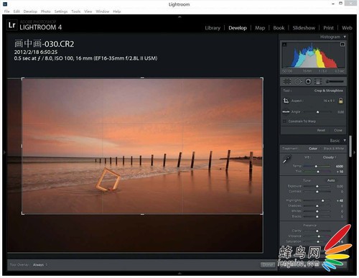Screen dimensions: 359x278
Task: Open the WB Cloudy preset dropdown
Action: pyautogui.click(x=330, y=157)
